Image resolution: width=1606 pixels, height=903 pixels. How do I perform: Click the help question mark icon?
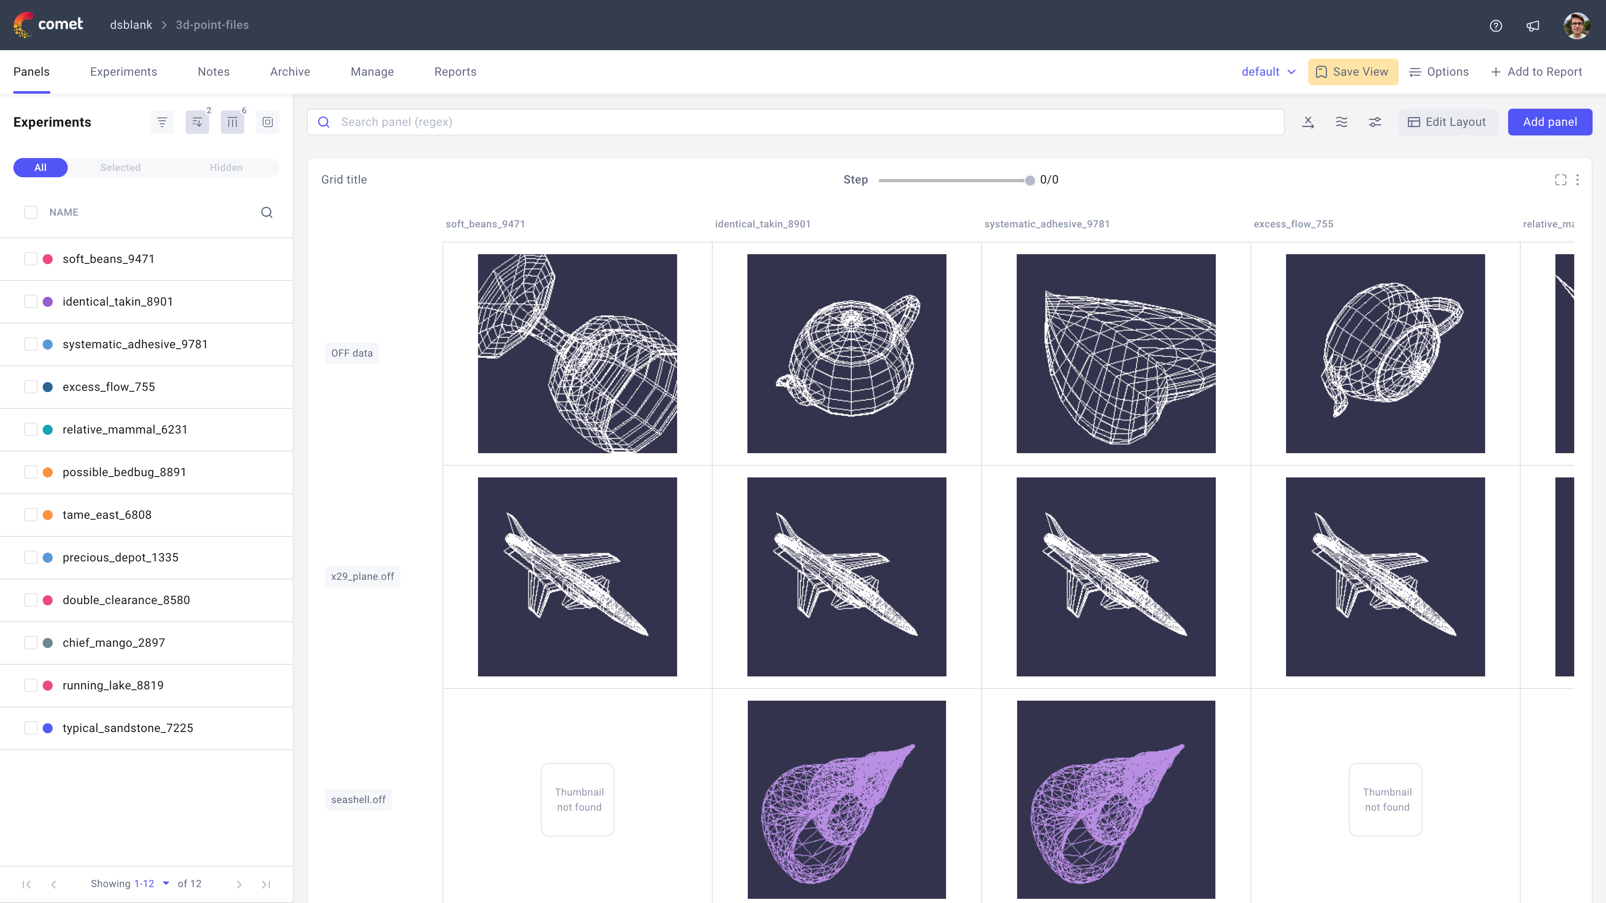tap(1496, 26)
